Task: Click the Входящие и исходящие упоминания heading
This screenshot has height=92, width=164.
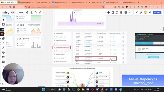Action: click(82, 68)
